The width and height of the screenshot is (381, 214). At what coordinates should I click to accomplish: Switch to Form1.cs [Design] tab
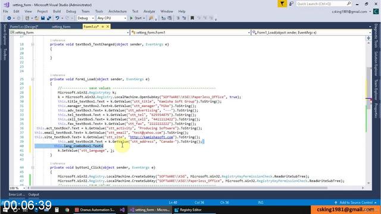coord(24,26)
